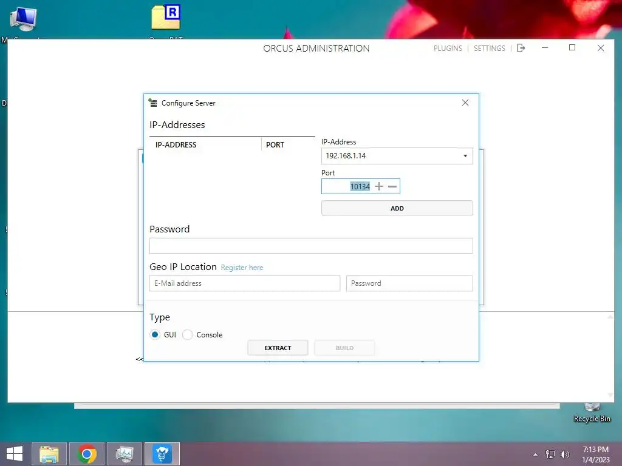Minimize the Orcus Administration window

point(545,47)
